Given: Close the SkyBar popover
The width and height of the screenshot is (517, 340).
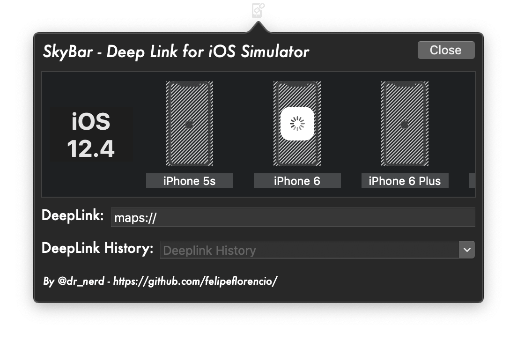Looking at the screenshot, I should click(446, 50).
